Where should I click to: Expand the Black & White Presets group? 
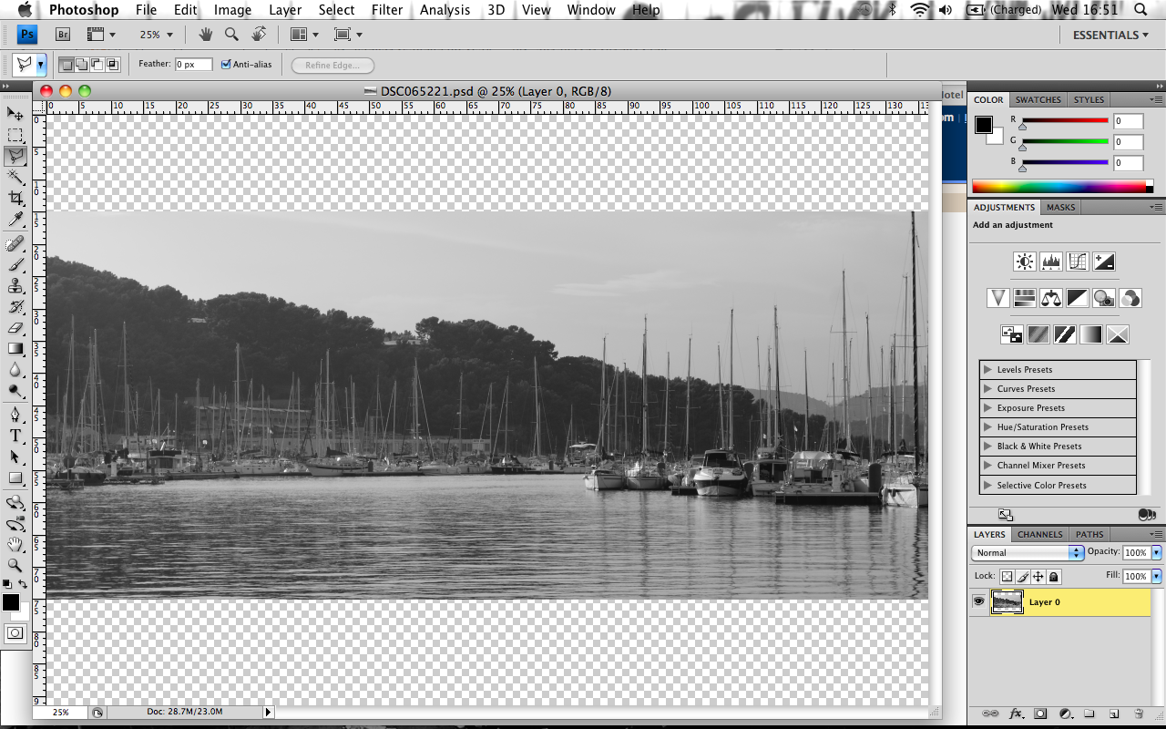coord(988,446)
